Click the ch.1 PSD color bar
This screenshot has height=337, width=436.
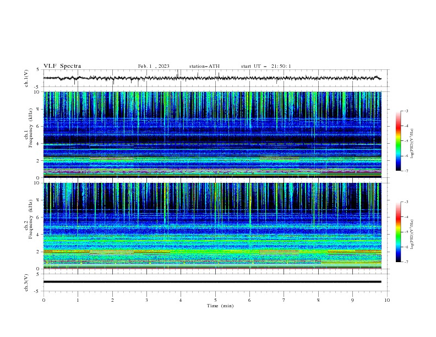[x=399, y=141]
